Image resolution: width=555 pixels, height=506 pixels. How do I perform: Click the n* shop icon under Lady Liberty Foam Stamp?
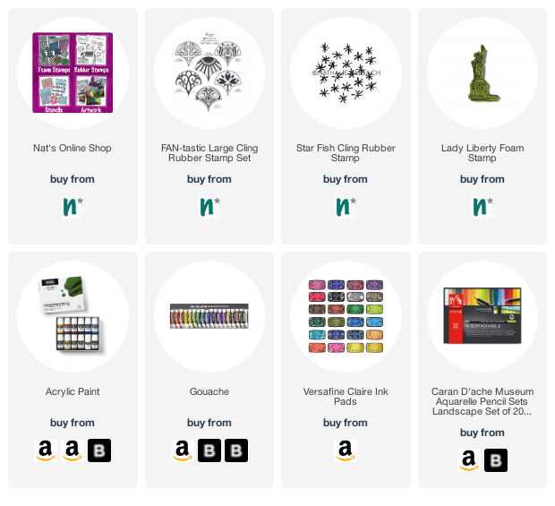coord(482,207)
